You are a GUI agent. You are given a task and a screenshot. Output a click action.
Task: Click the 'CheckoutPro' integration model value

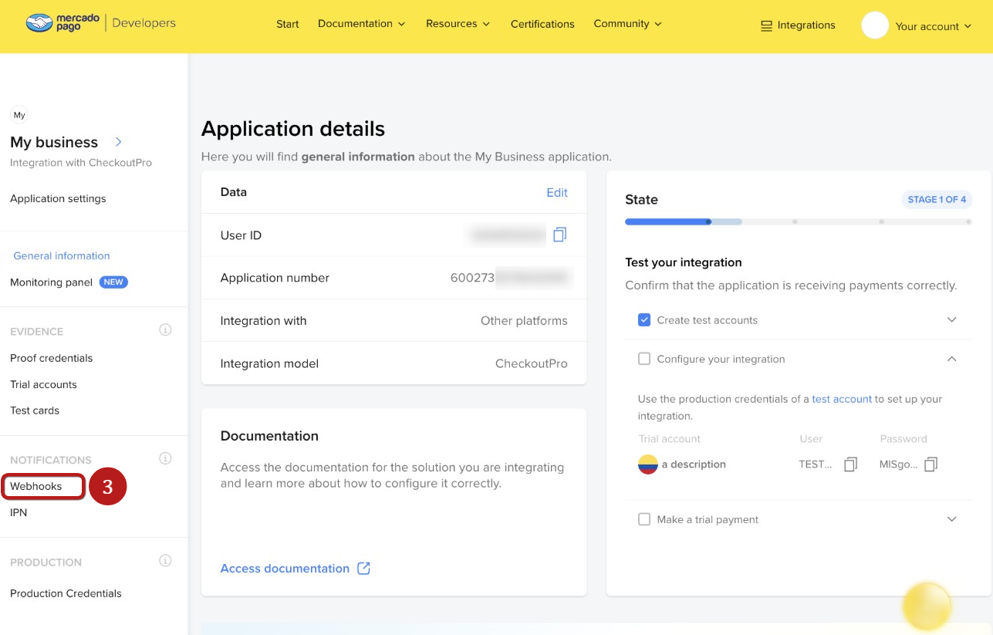pyautogui.click(x=532, y=363)
